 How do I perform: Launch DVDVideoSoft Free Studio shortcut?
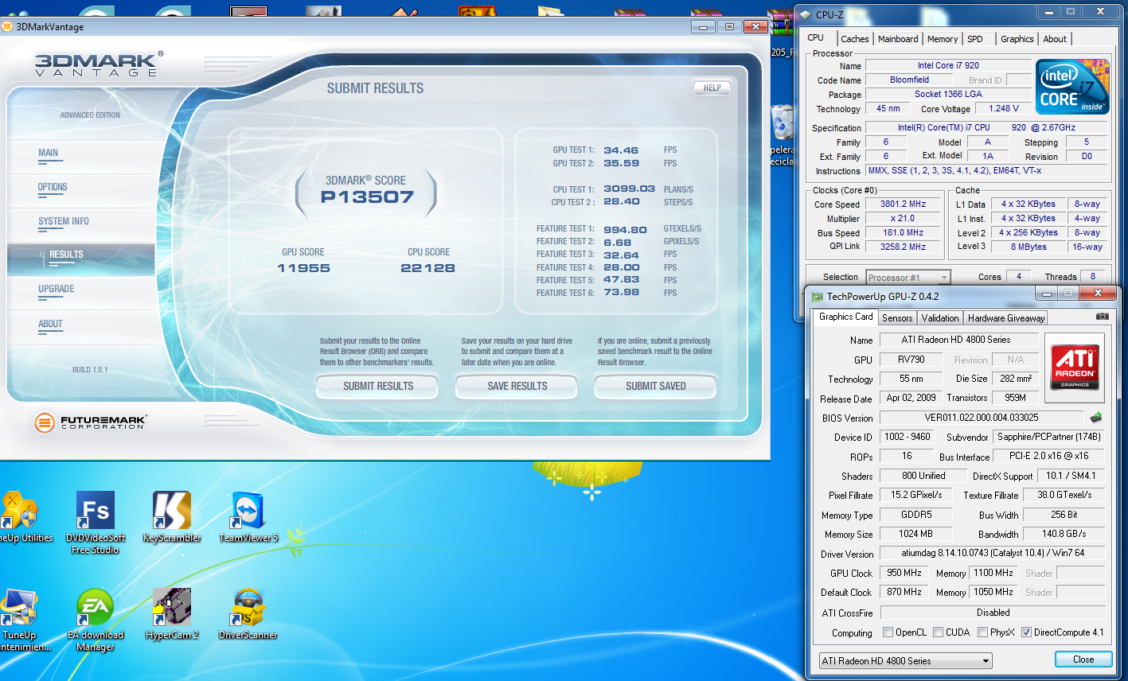[x=96, y=522]
